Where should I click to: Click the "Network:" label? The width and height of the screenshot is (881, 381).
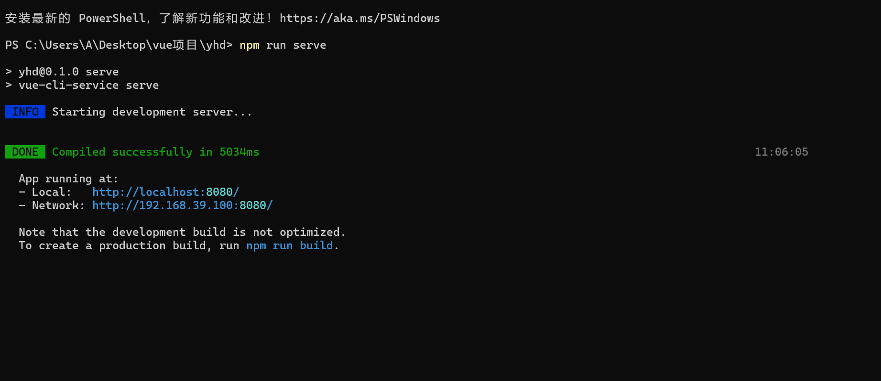[58, 205]
